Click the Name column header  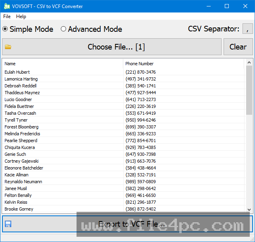click(62, 64)
